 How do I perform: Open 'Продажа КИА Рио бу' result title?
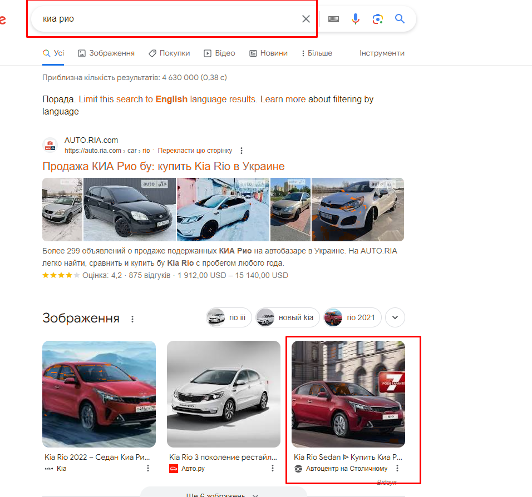(x=163, y=166)
